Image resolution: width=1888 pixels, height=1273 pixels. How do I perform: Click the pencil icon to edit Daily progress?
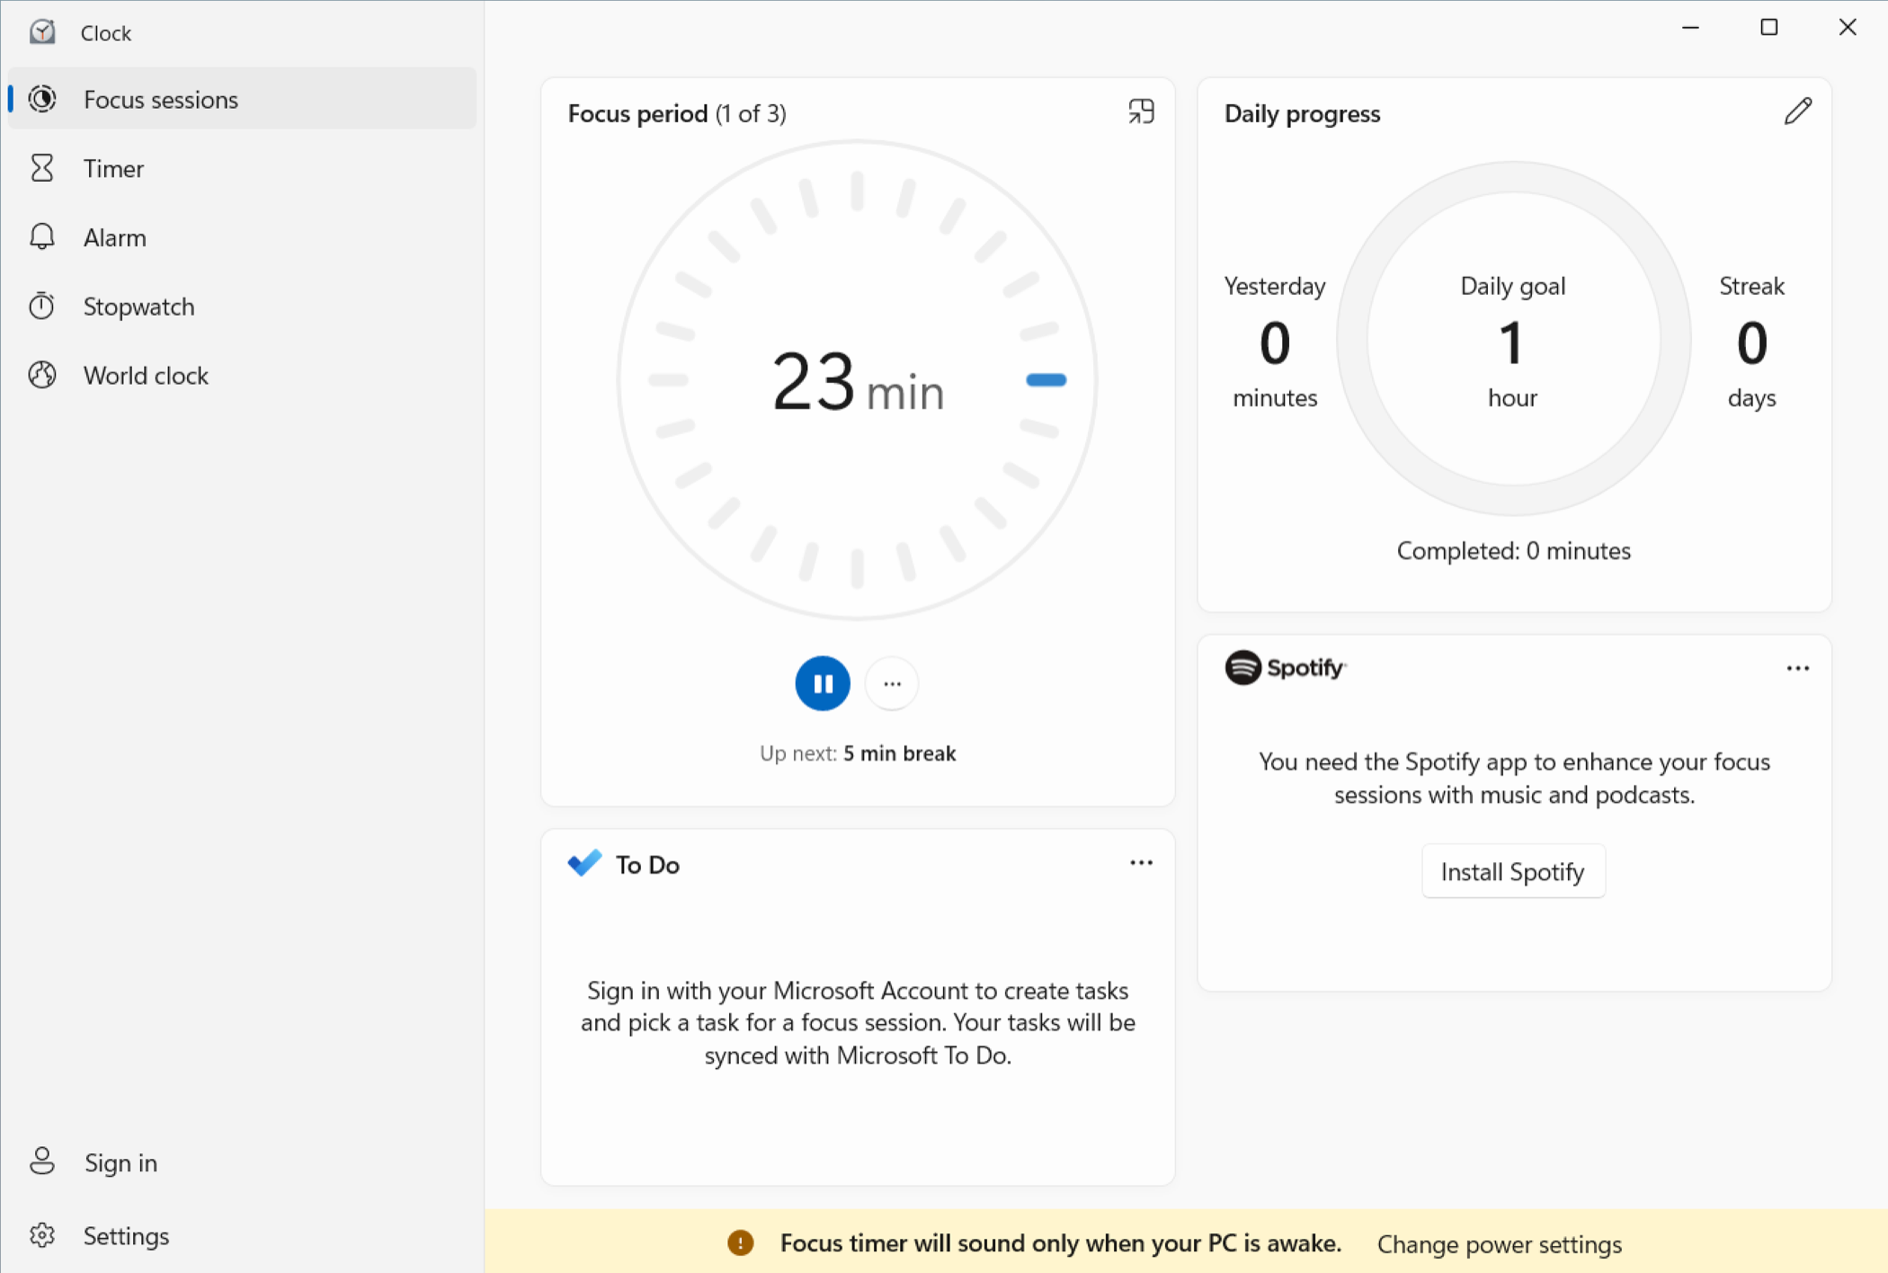coord(1797,111)
